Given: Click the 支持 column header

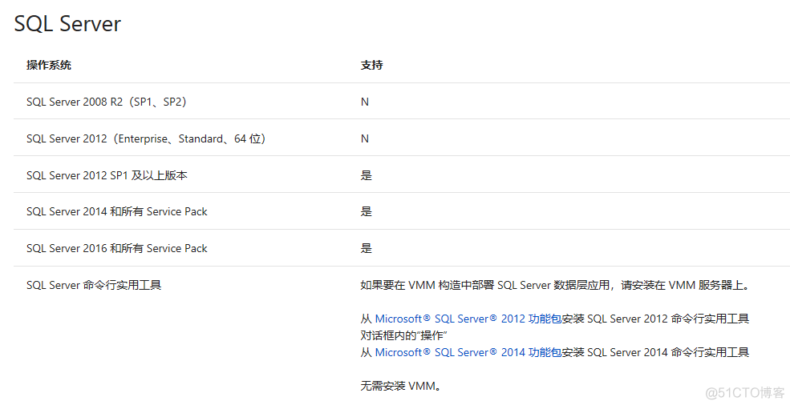Looking at the screenshot, I should click(x=371, y=65).
